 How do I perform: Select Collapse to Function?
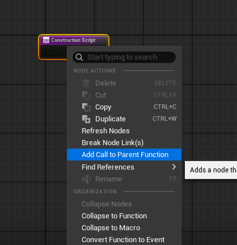point(124,216)
